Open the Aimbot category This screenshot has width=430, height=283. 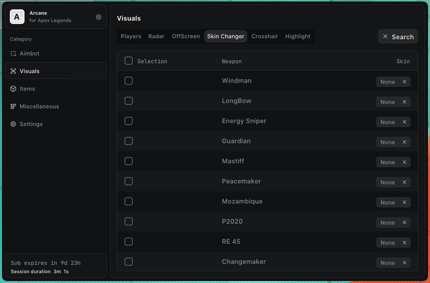(x=29, y=53)
